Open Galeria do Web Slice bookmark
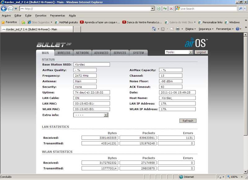The width and height of the screenshot is (248, 180). (180, 22)
